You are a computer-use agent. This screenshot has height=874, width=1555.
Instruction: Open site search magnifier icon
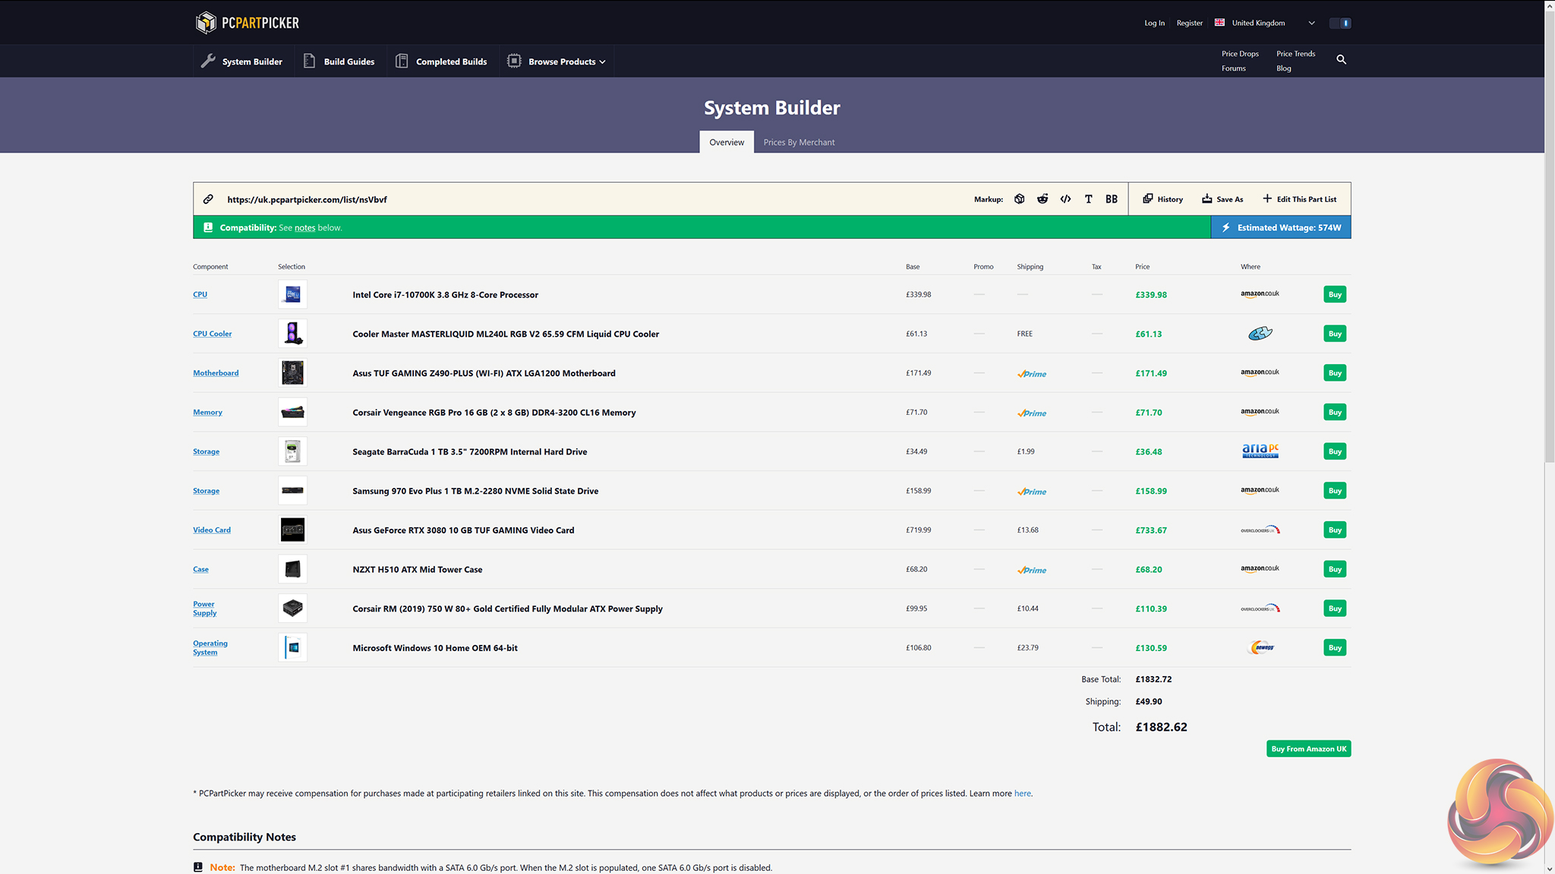(1341, 60)
